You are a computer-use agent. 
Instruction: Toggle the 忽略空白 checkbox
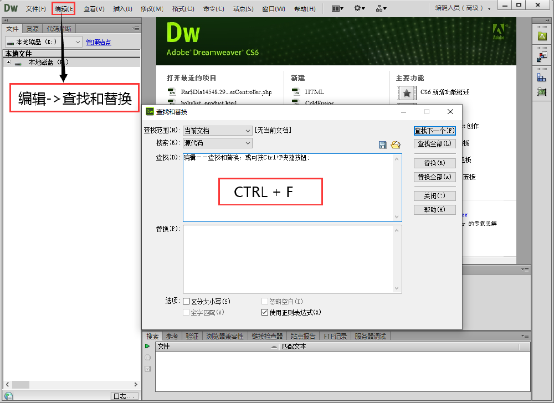(x=265, y=301)
